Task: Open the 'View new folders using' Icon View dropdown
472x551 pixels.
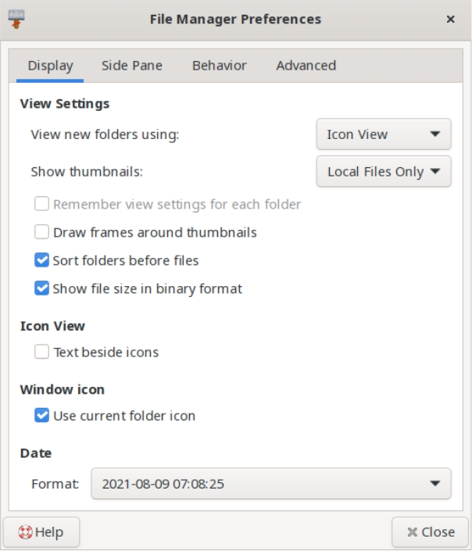Action: [x=384, y=134]
